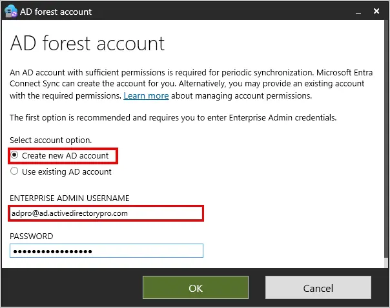Click the "Select account option." text
Image resolution: width=390 pixels, height=308 pixels.
(x=51, y=140)
